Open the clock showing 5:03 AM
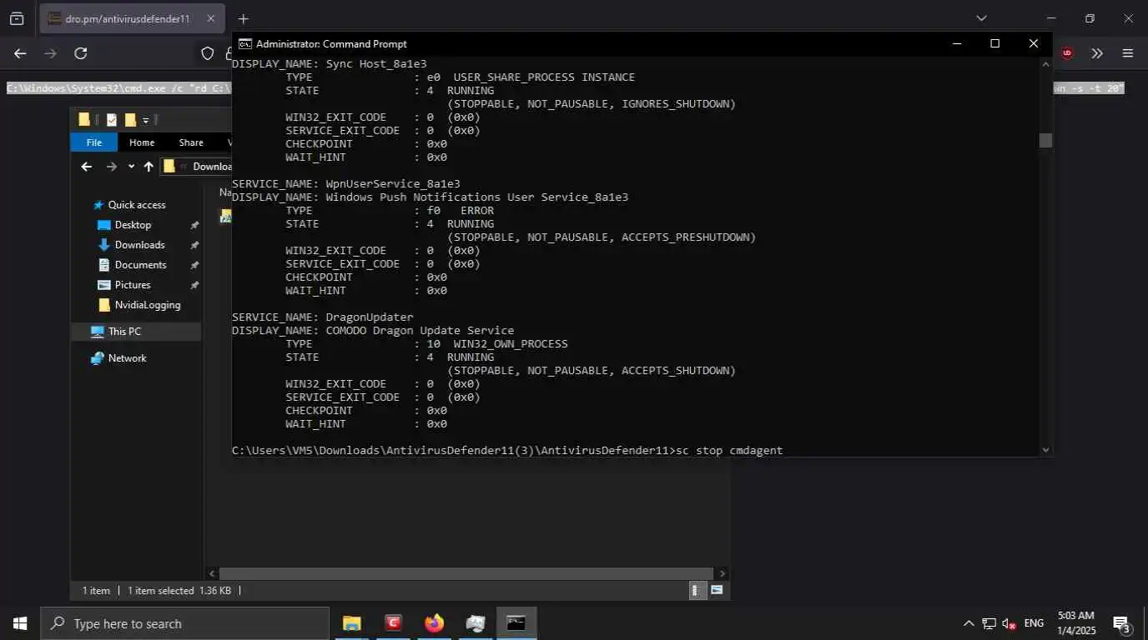The image size is (1148, 640). tap(1075, 623)
